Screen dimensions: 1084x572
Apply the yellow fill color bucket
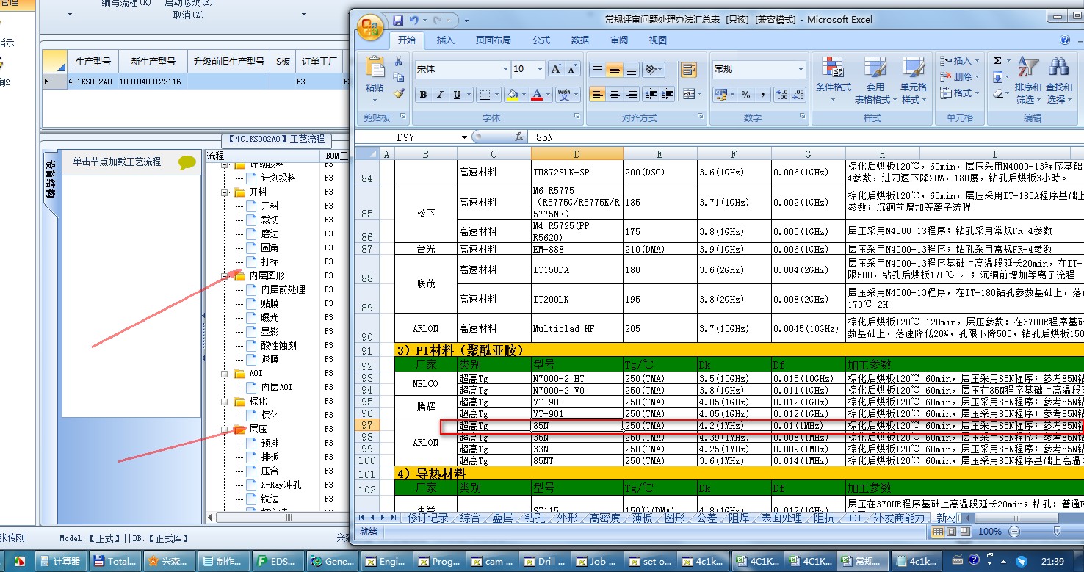click(x=513, y=94)
